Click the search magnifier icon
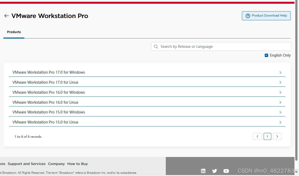The height and width of the screenshot is (176, 299). click(x=156, y=47)
